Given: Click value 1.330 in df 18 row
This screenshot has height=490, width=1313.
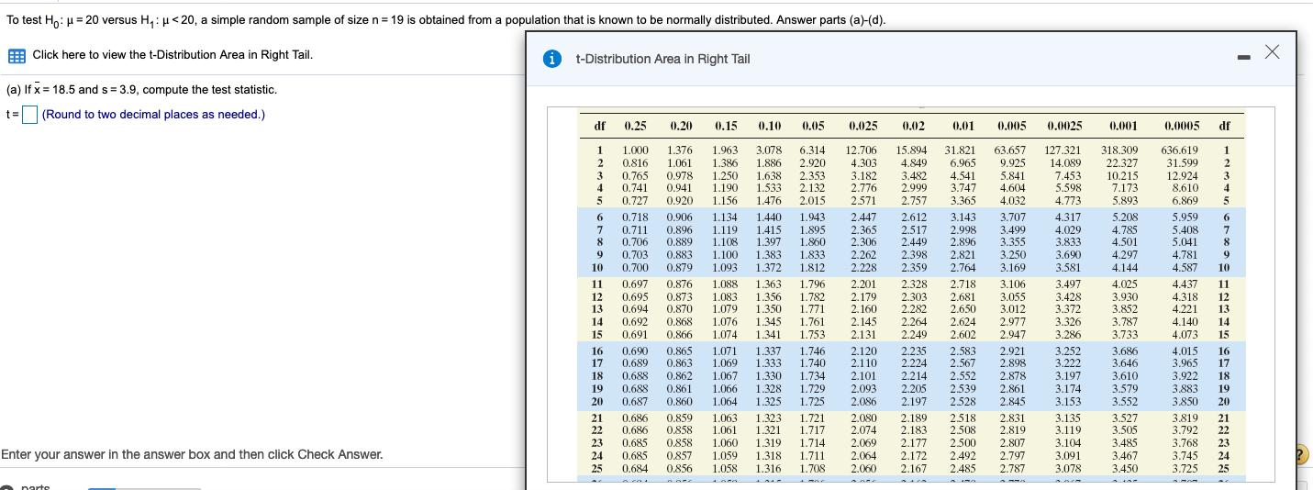Looking at the screenshot, I should (769, 375).
